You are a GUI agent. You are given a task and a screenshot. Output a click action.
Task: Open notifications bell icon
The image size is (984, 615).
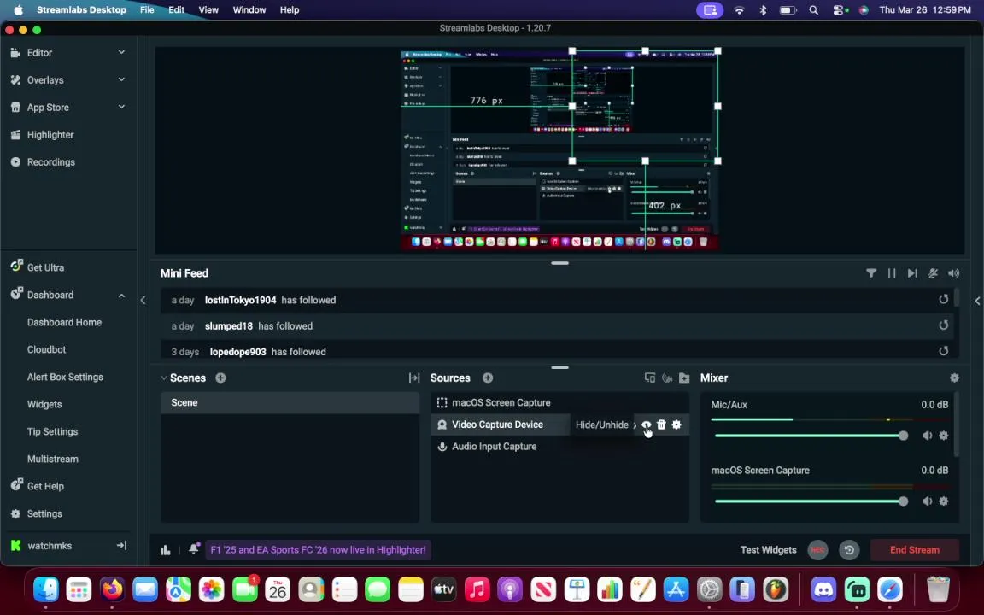point(194,548)
